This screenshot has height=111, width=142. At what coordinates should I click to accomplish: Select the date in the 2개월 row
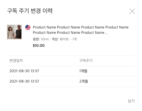(24, 81)
